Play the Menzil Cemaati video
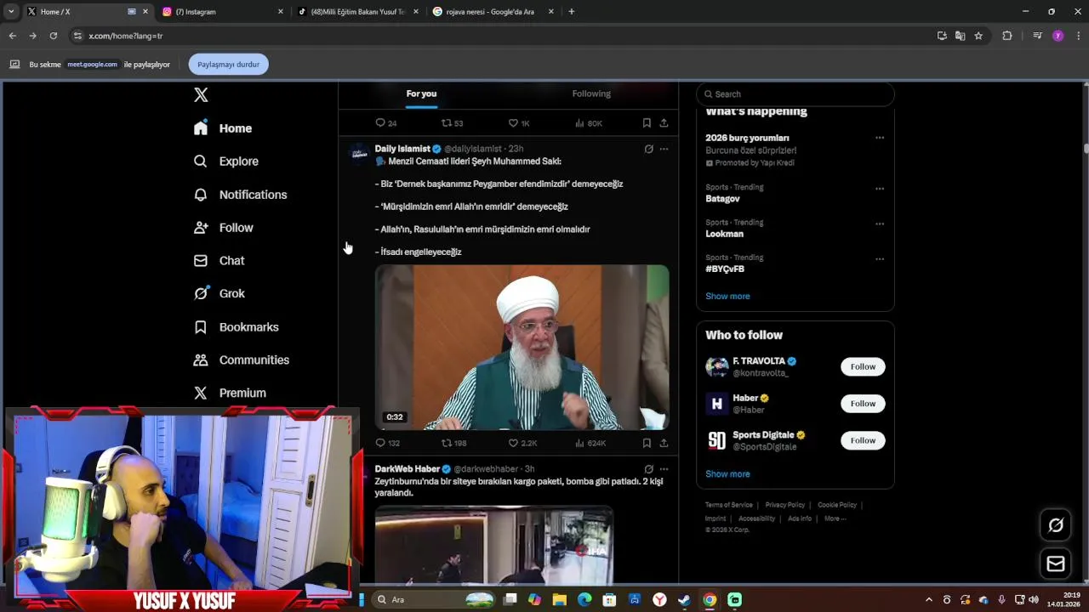This screenshot has height=612, width=1089. [522, 347]
